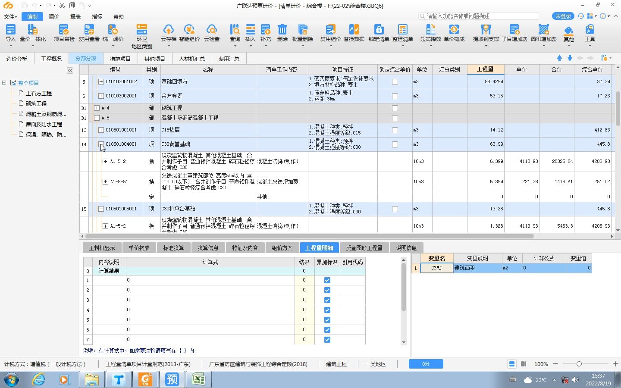Click the function search input field

(479, 16)
